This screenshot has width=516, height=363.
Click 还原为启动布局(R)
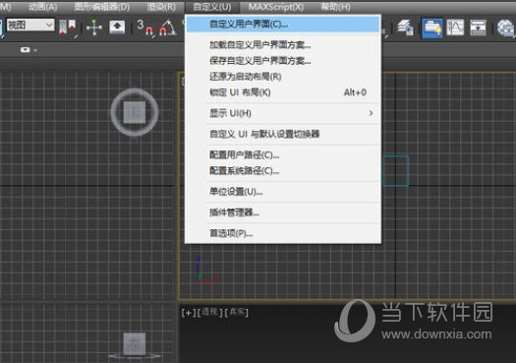pos(283,77)
